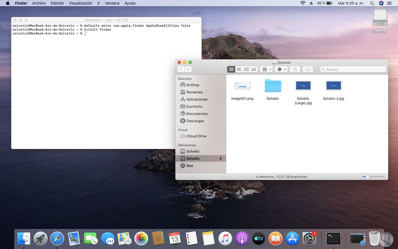Open Books app in Dock

coord(275,238)
